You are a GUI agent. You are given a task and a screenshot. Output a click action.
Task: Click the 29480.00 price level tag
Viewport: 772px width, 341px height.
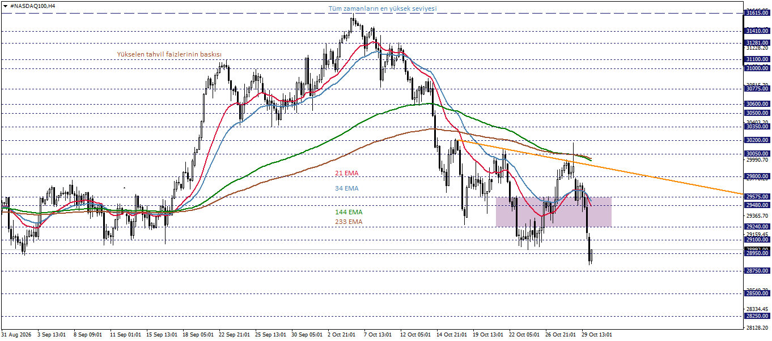(x=757, y=205)
